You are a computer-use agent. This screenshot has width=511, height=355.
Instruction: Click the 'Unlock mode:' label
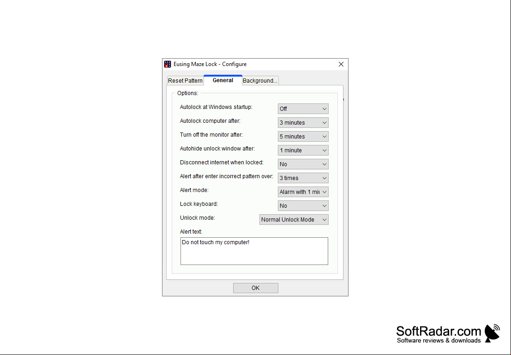198,218
